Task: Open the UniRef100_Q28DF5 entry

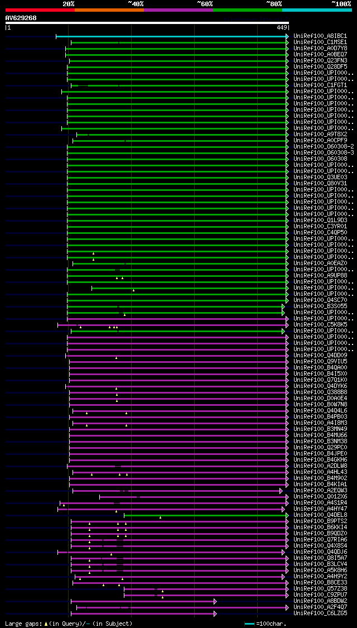Action: [320, 66]
